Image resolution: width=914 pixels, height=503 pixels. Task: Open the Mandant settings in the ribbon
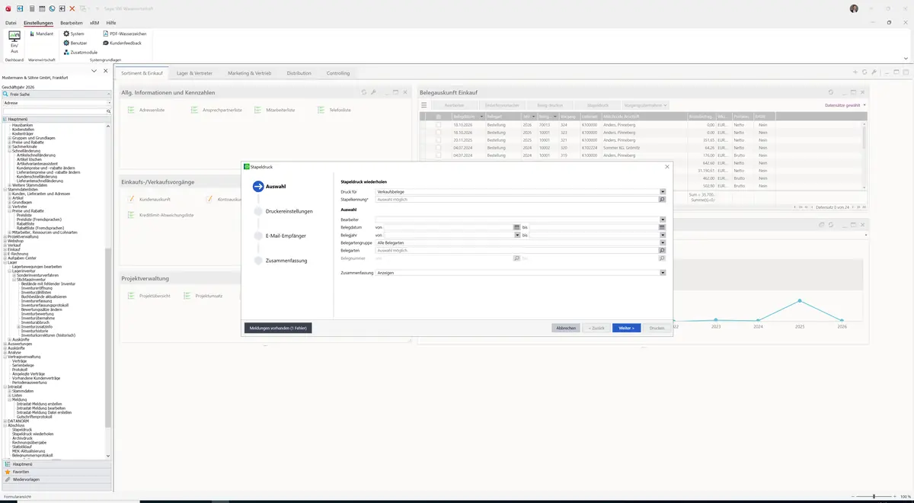pyautogui.click(x=40, y=34)
